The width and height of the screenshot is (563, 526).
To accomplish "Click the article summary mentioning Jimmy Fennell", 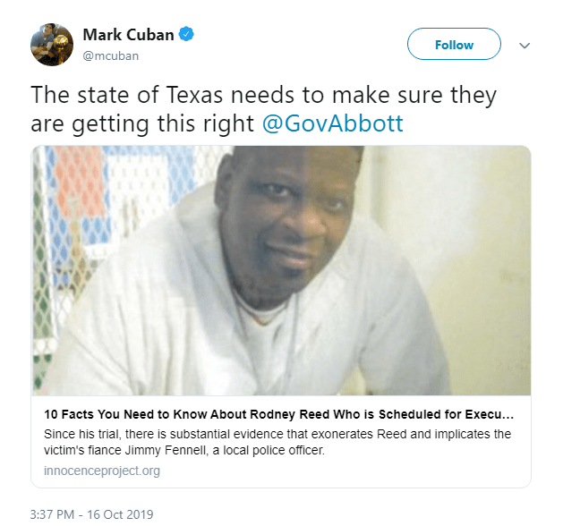I will tap(277, 442).
